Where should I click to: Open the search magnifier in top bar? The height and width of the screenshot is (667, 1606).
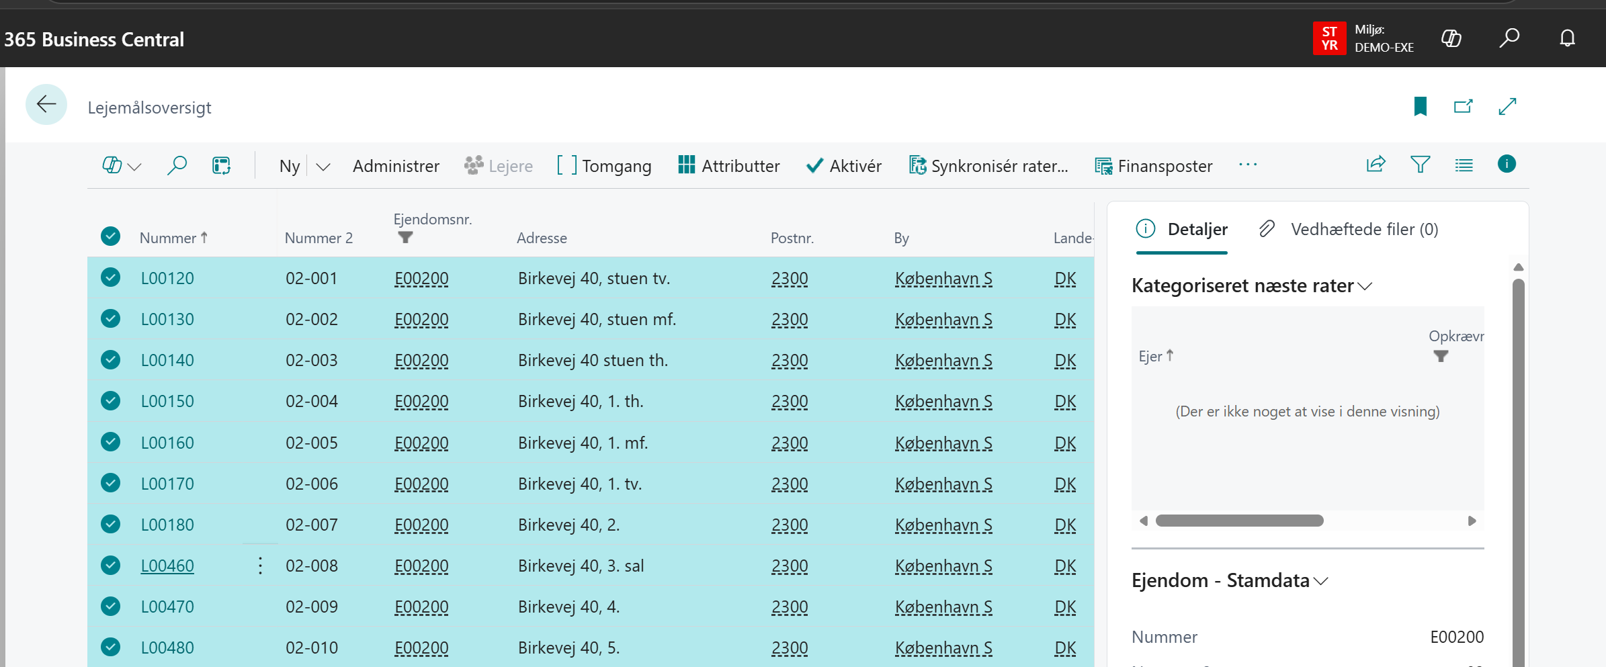(x=1509, y=38)
